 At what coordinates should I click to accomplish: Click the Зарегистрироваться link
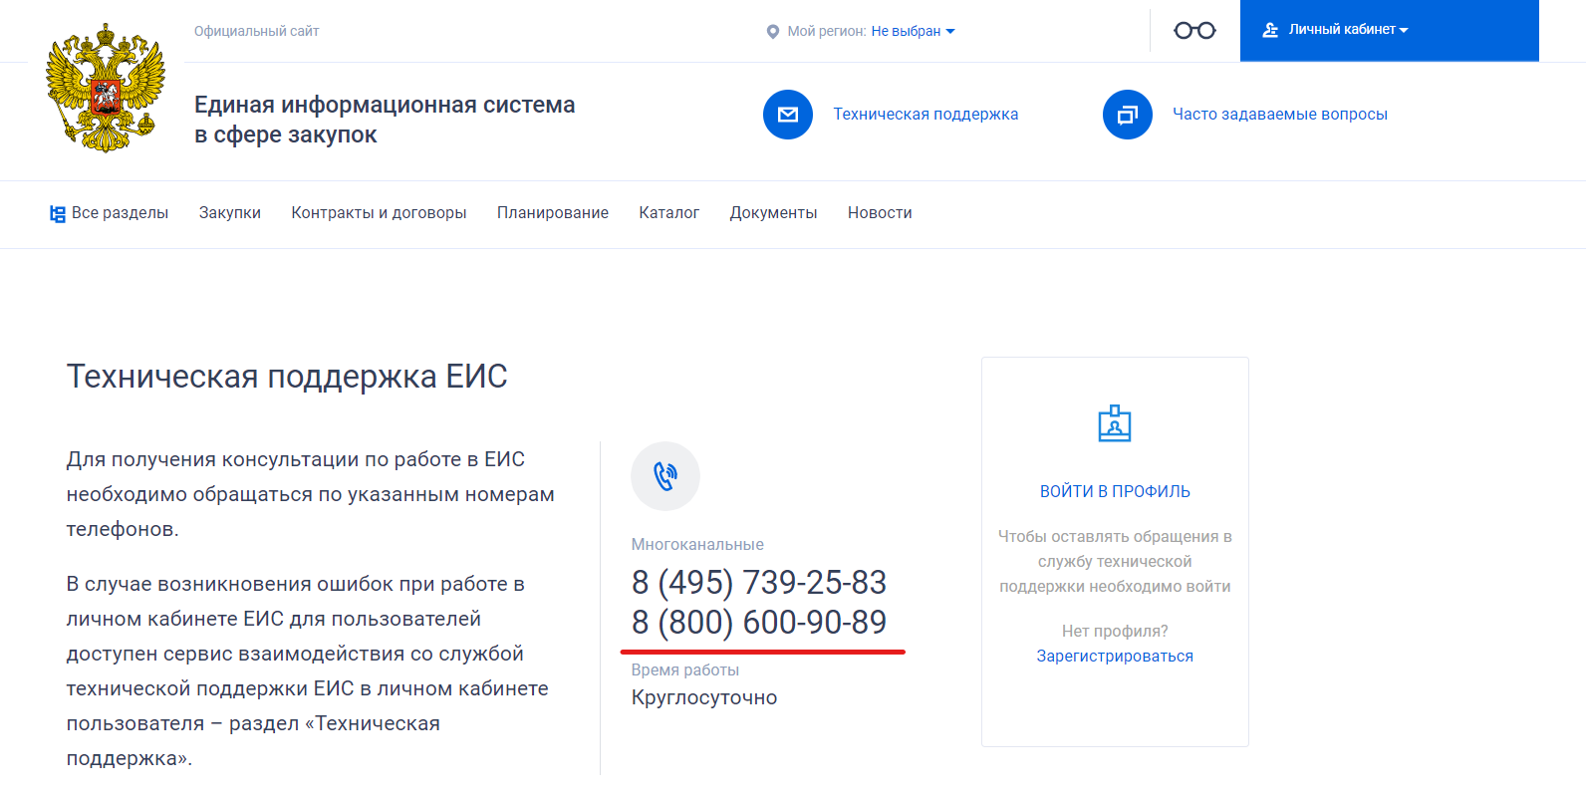pyautogui.click(x=1115, y=657)
